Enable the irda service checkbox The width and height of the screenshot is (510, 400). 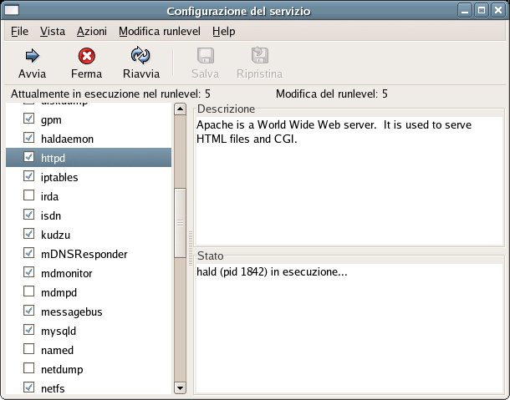[x=28, y=195]
